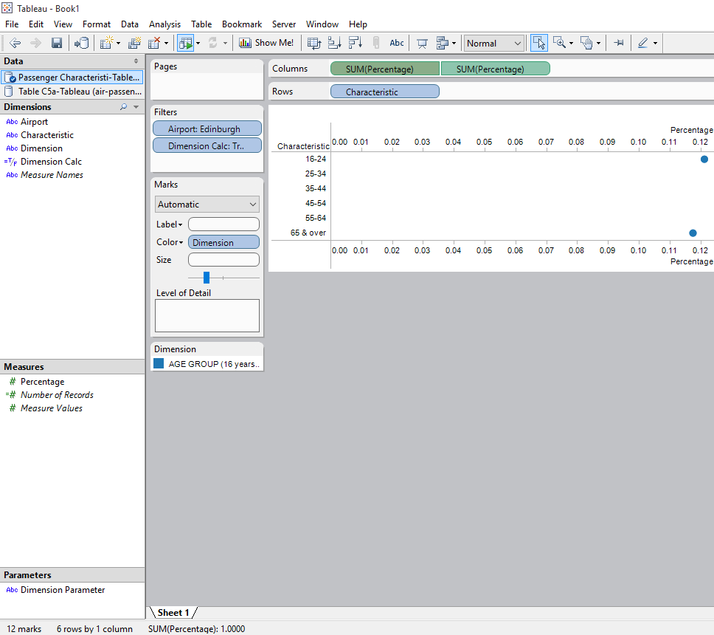Click the Dimensions search magnifier icon

[x=123, y=106]
